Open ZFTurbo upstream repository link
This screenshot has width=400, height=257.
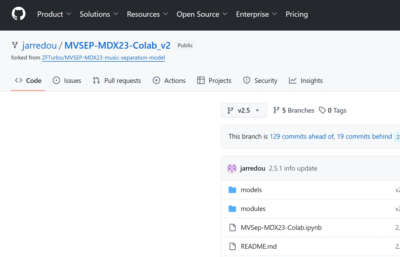(x=103, y=58)
